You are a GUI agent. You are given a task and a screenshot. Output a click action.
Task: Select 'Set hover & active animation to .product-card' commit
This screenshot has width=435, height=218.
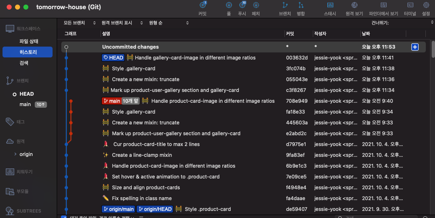[x=243, y=177]
